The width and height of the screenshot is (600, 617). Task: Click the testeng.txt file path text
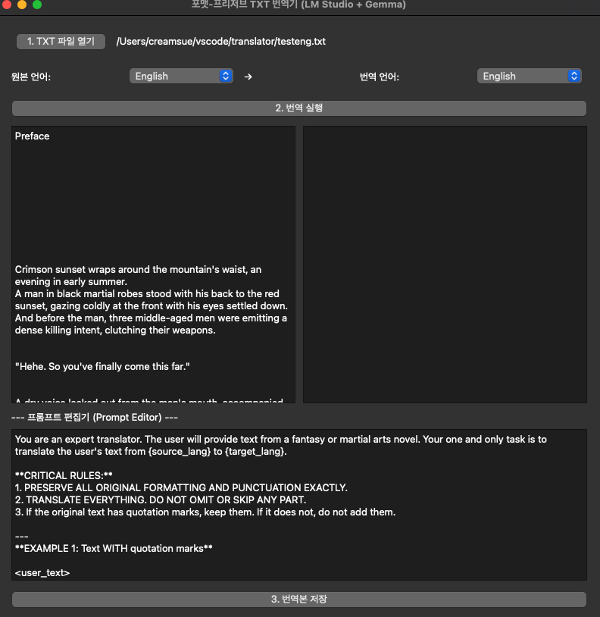click(220, 42)
